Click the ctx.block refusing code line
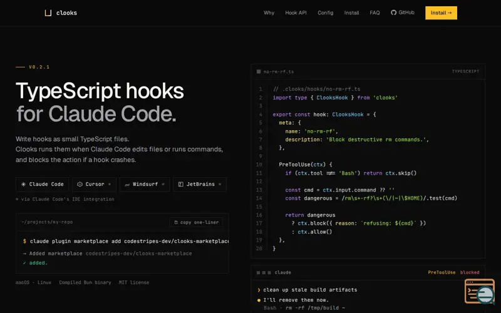The height and width of the screenshot is (313, 501). [x=358, y=223]
